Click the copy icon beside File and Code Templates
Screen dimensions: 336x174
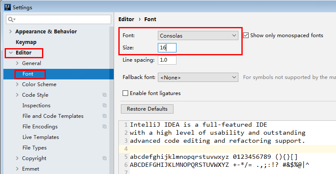pos(104,116)
